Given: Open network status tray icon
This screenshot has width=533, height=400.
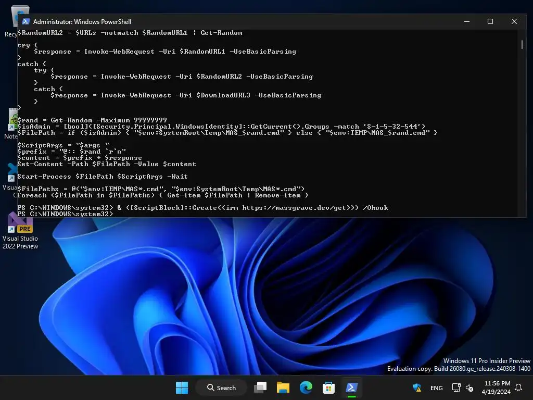Looking at the screenshot, I should tap(456, 387).
